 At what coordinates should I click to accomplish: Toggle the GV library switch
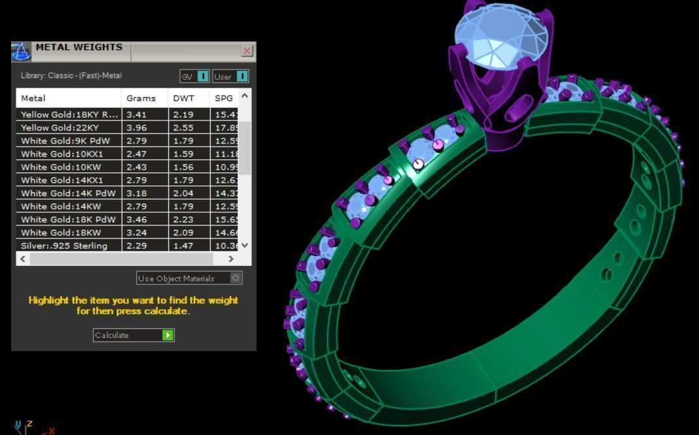(194, 76)
